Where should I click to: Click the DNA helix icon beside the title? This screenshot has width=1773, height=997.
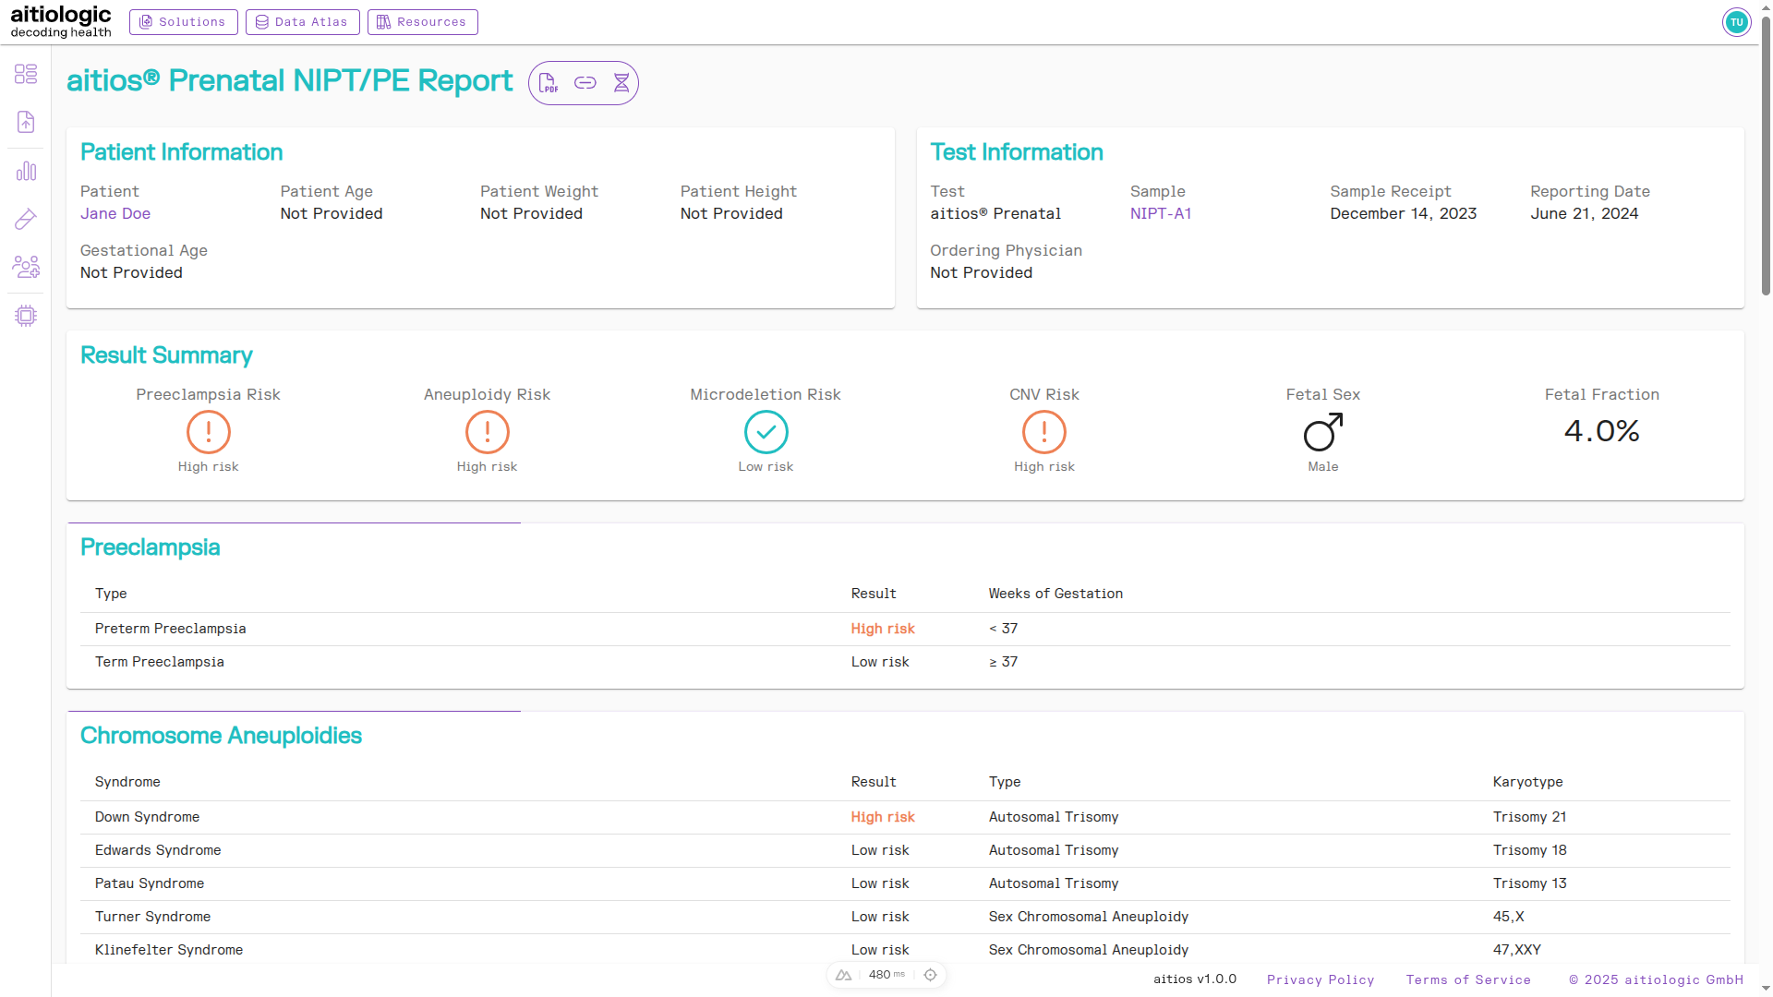coord(621,83)
